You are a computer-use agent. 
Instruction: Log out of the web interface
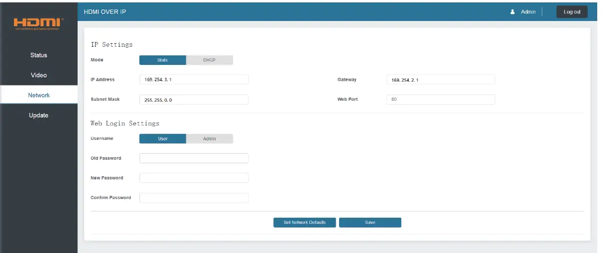click(572, 12)
